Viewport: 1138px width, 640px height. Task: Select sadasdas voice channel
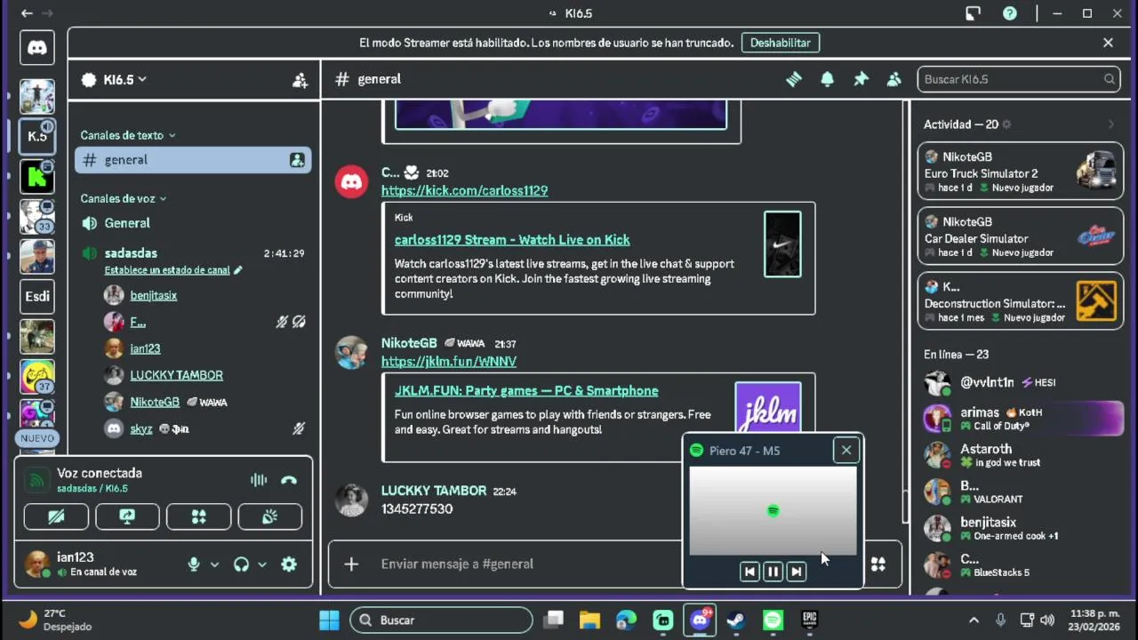tap(131, 253)
